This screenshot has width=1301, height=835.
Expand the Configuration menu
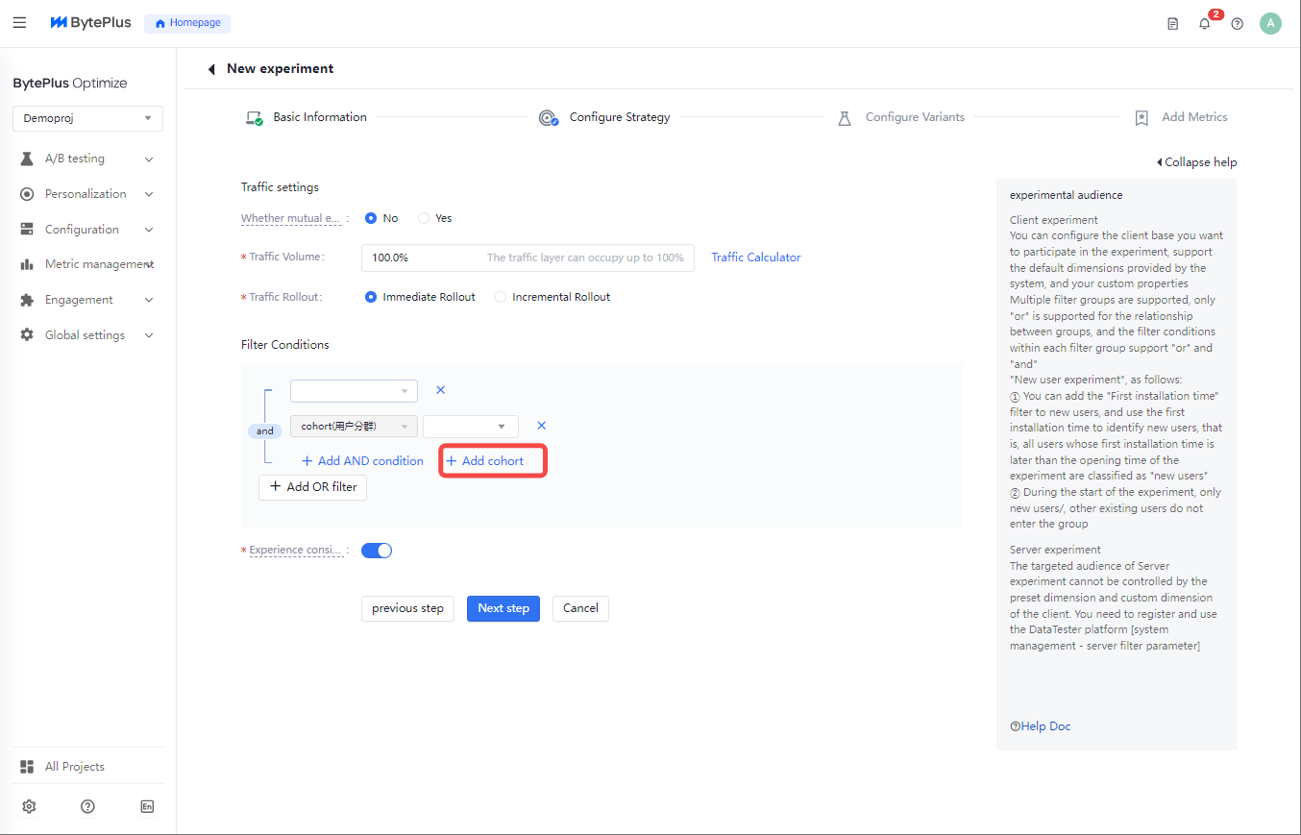coord(149,230)
